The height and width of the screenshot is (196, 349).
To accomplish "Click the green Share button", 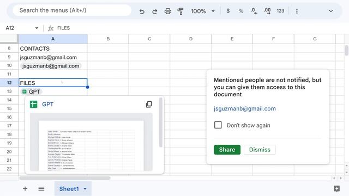I will (227, 150).
